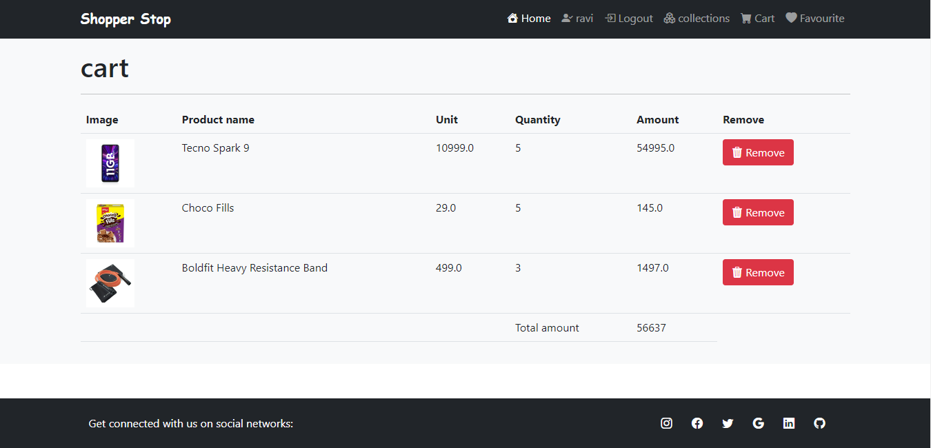Click the 145.0 amount value
The width and height of the screenshot is (931, 448).
pos(650,207)
